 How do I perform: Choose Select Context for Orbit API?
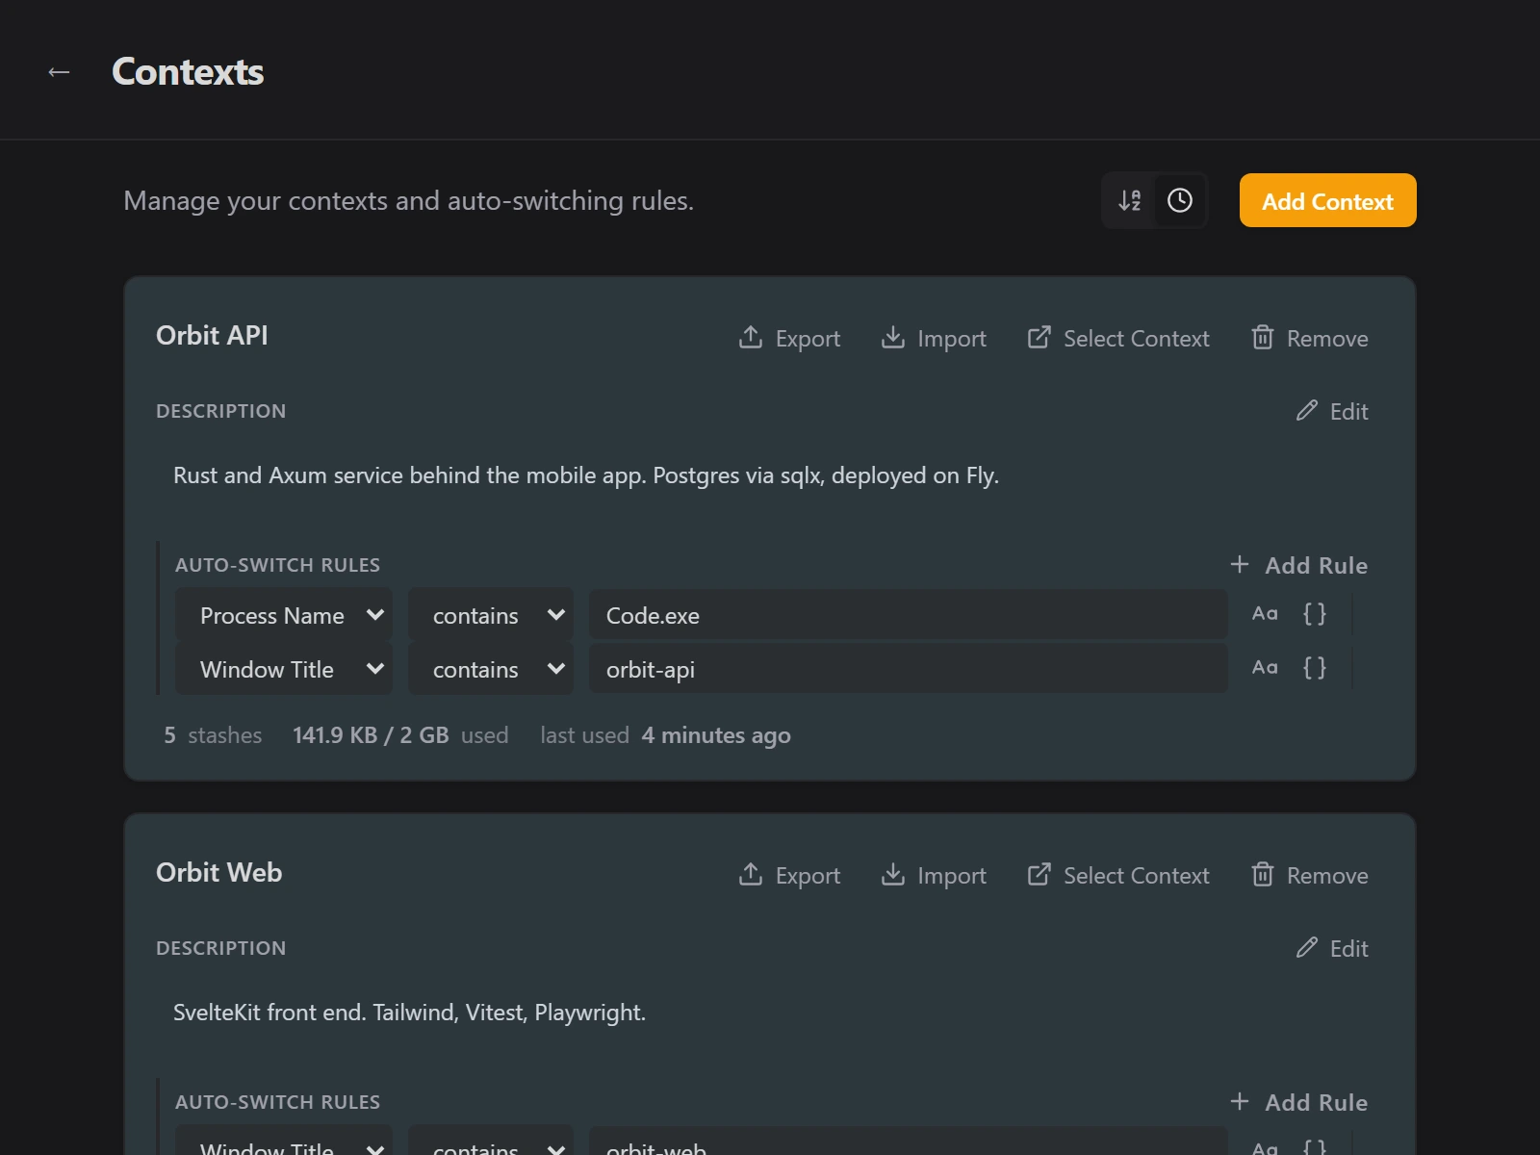(1117, 338)
